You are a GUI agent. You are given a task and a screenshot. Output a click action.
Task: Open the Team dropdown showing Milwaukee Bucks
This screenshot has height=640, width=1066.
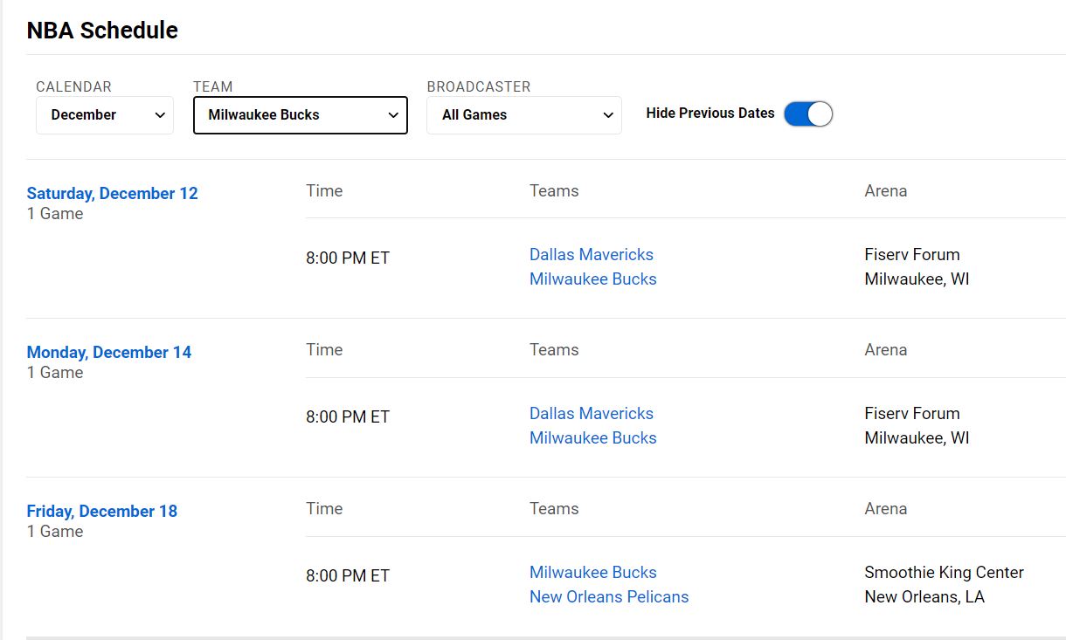(301, 115)
